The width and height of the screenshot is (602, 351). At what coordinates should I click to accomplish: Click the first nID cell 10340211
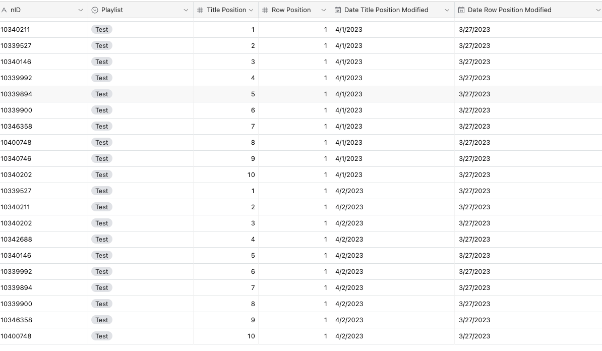tap(15, 30)
